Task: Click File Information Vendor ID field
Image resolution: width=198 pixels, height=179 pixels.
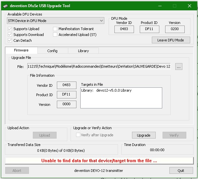Action: (x=67, y=85)
